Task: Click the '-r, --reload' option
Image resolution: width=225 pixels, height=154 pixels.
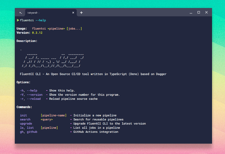Action: (x=30, y=99)
